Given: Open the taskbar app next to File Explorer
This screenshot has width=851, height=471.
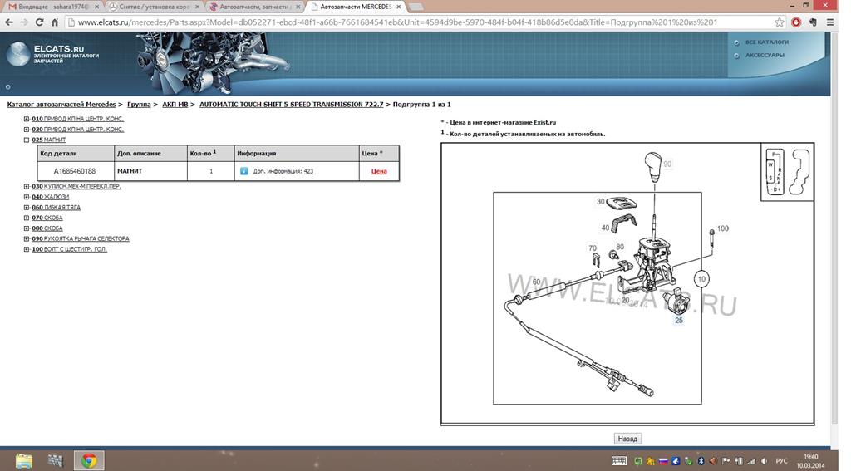Looking at the screenshot, I should tap(56, 461).
